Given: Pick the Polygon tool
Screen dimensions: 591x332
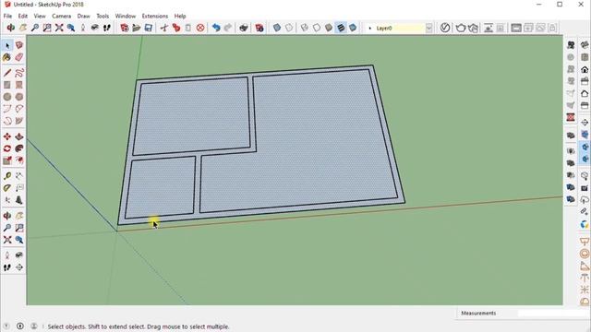Looking at the screenshot, I should 19,97.
